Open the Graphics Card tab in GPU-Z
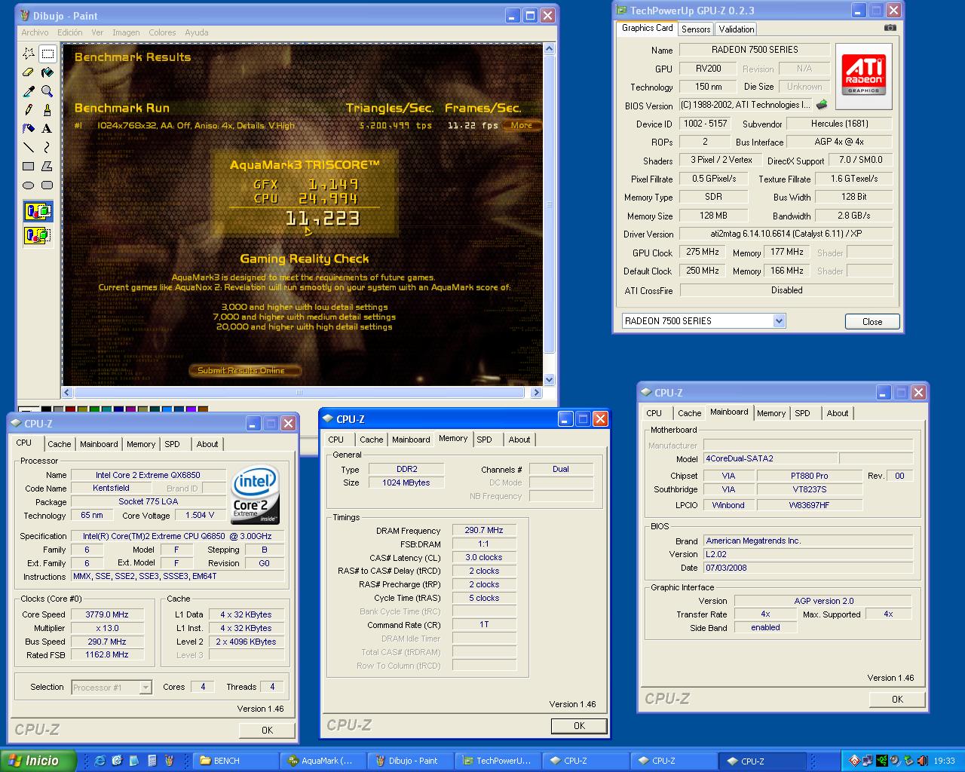The height and width of the screenshot is (772, 965). pyautogui.click(x=647, y=28)
